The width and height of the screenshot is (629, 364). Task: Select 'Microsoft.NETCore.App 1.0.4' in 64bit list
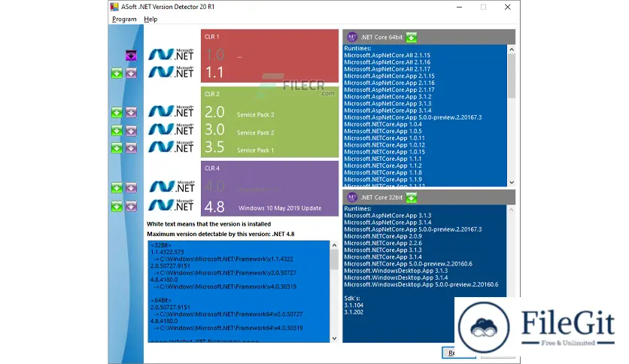(383, 124)
